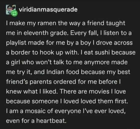
Task: Select the word "someone" in the post
Action: (x=45, y=101)
